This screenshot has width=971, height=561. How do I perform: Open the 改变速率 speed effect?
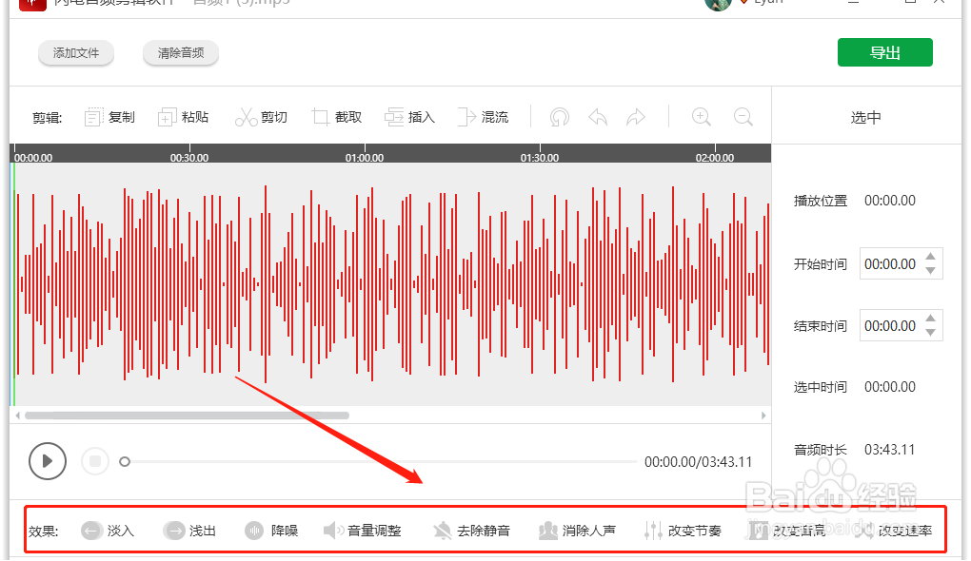pos(893,531)
